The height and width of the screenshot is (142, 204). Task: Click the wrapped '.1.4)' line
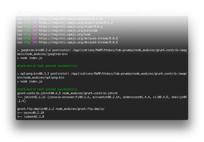point(22,101)
